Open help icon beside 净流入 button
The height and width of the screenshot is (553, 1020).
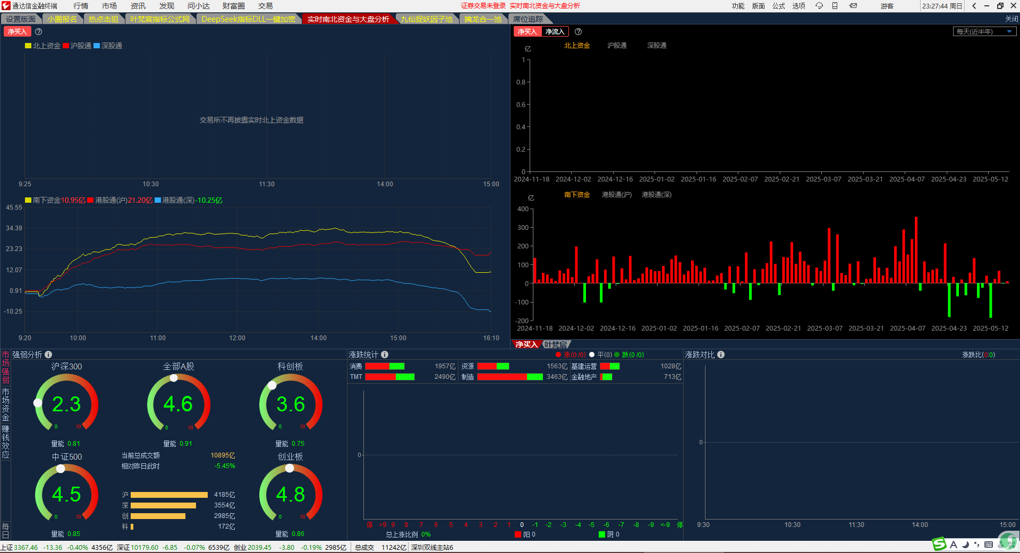click(x=578, y=32)
